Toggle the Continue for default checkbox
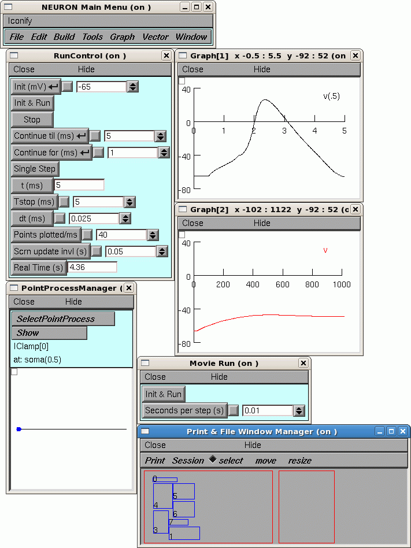 point(98,153)
